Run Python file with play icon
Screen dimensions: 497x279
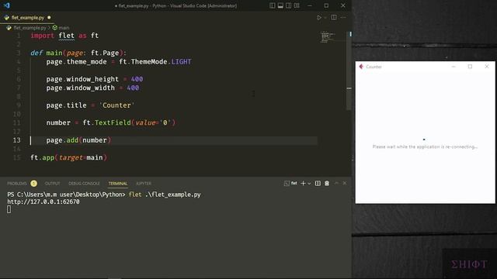click(319, 18)
